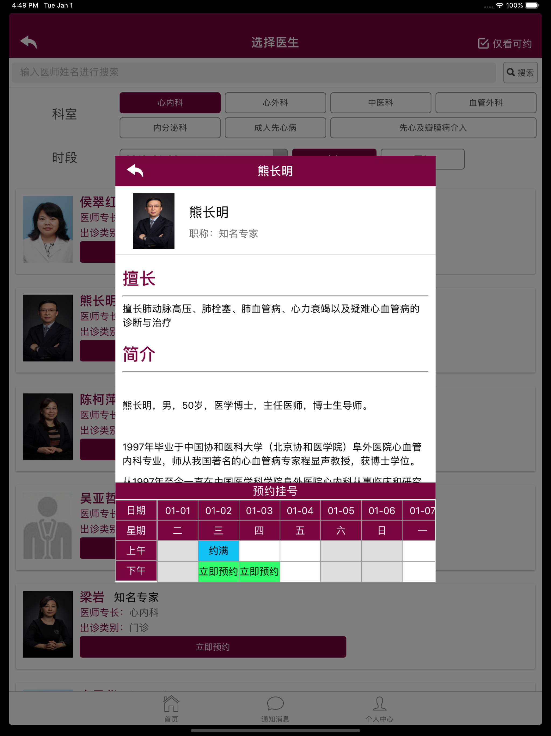
Task: Open the 首页 home tab
Action: pos(171,709)
